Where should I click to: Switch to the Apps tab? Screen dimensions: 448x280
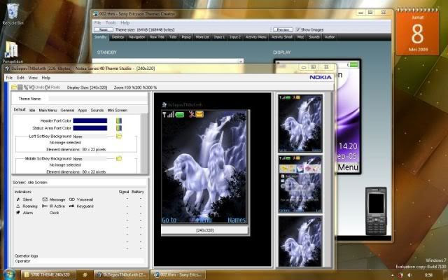tap(83, 111)
